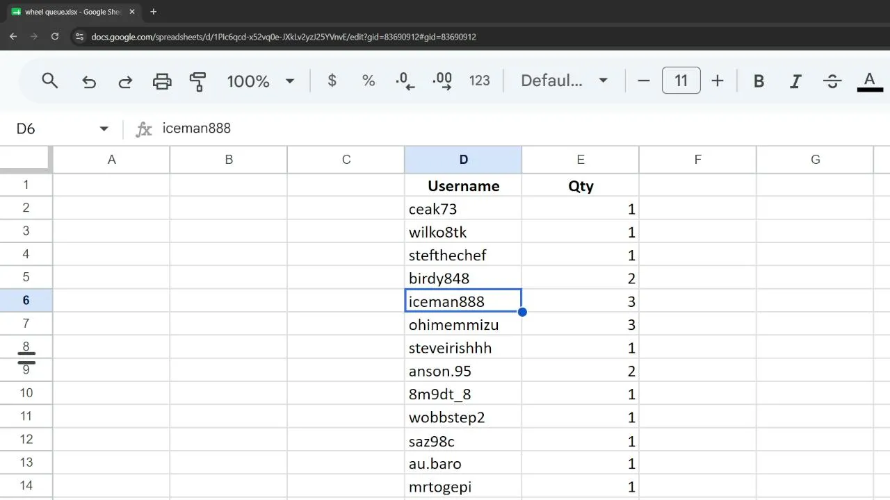Go forward in the browser

[33, 37]
